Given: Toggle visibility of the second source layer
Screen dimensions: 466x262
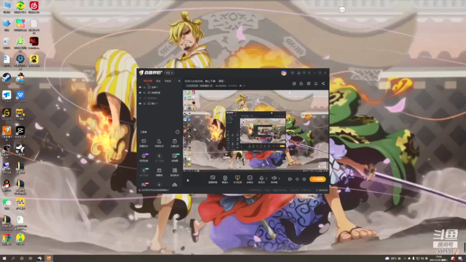Looking at the screenshot, I should click(x=140, y=93).
